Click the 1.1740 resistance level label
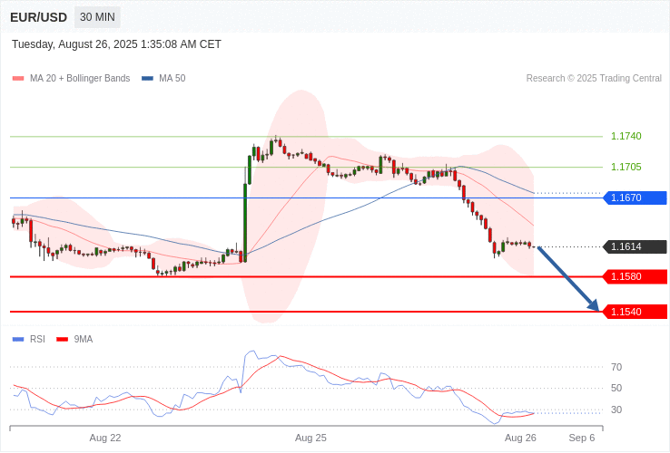670x453 pixels. pyautogui.click(x=626, y=136)
